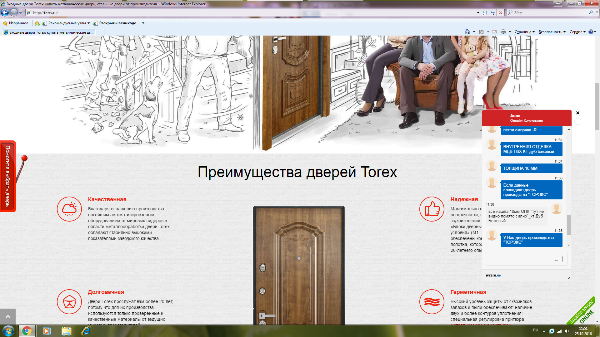Open the Help question mark menu
The height and width of the screenshot is (337, 600).
tap(592, 32)
